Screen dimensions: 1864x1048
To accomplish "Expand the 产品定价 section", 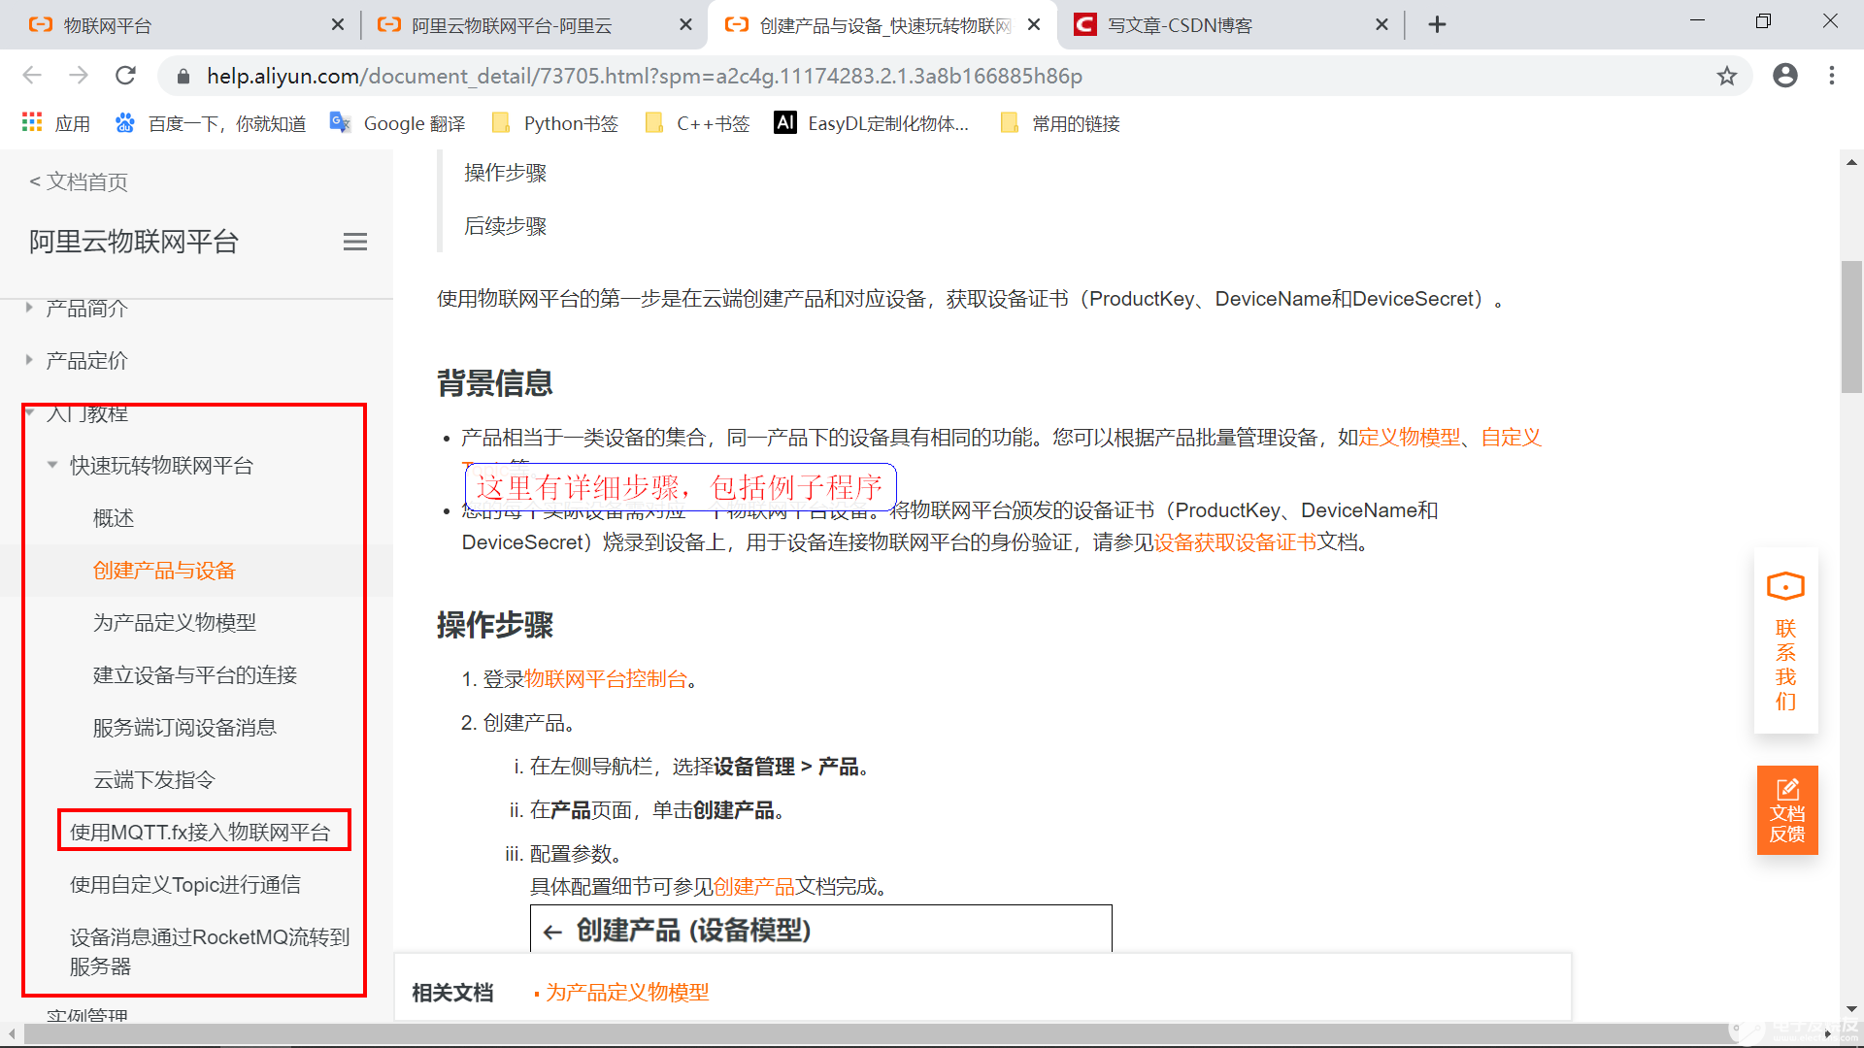I will point(29,360).
